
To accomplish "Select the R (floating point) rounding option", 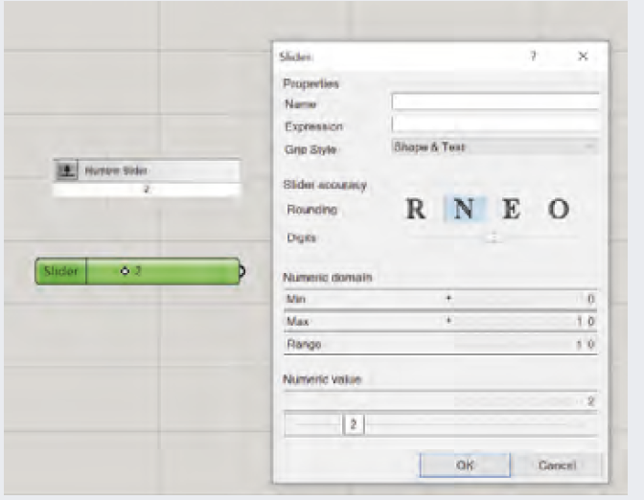I will coord(415,210).
